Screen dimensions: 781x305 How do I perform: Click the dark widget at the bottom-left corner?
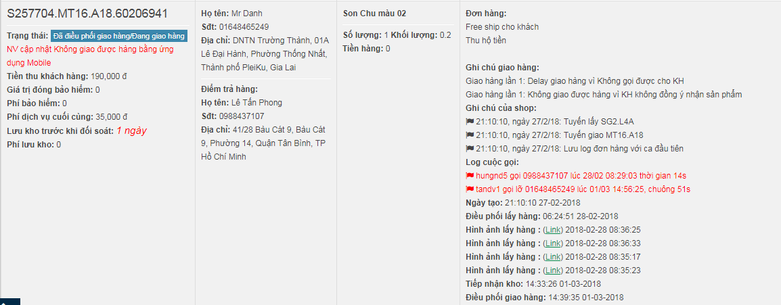tap(10, 302)
